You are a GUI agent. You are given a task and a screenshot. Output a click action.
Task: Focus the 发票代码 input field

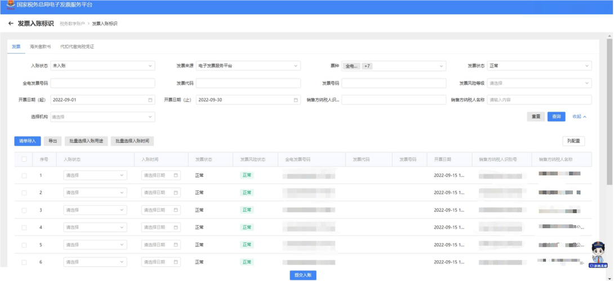click(x=248, y=83)
